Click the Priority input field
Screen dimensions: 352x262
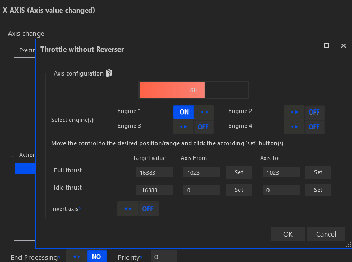click(163, 257)
